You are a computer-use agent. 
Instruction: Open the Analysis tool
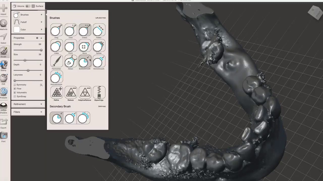(4, 93)
